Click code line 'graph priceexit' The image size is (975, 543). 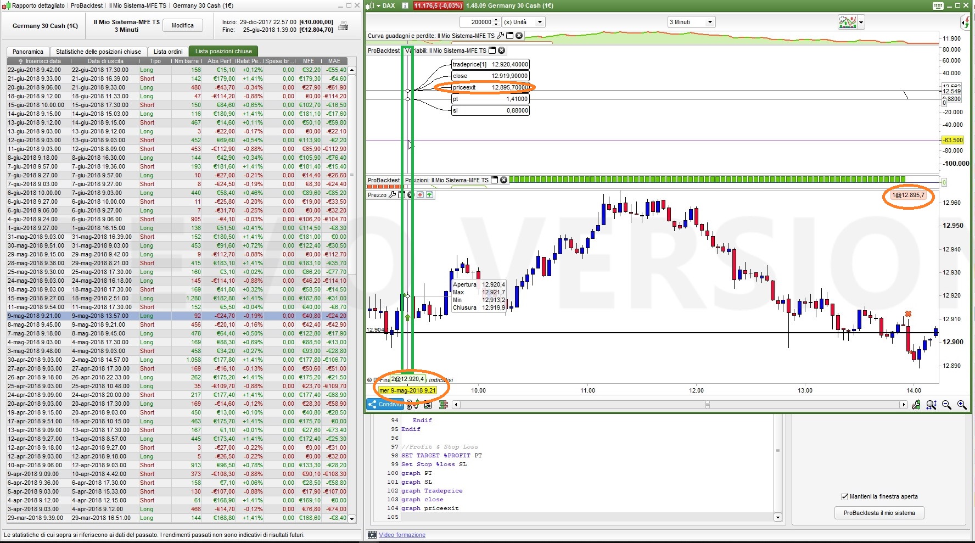click(430, 508)
